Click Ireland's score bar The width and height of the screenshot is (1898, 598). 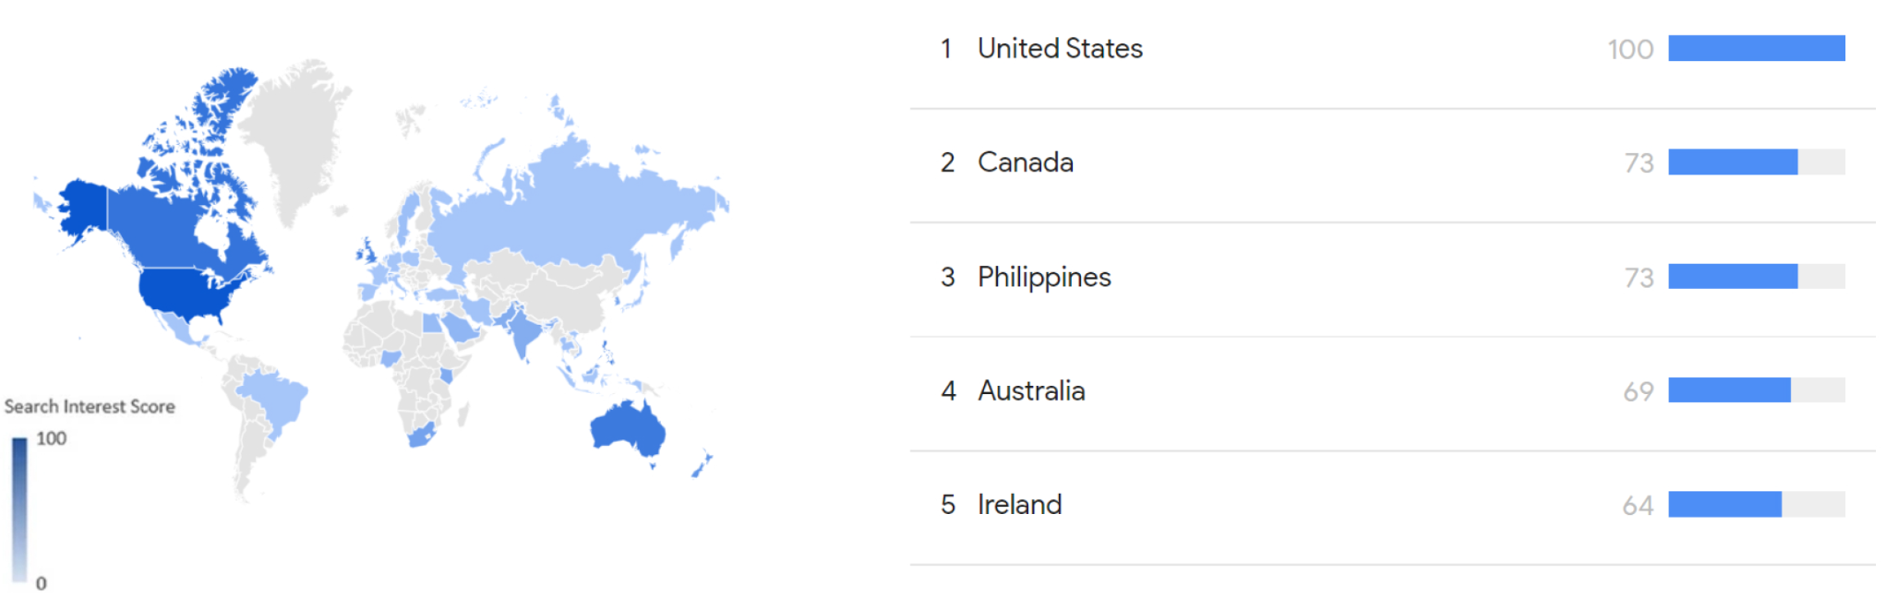(x=1724, y=505)
